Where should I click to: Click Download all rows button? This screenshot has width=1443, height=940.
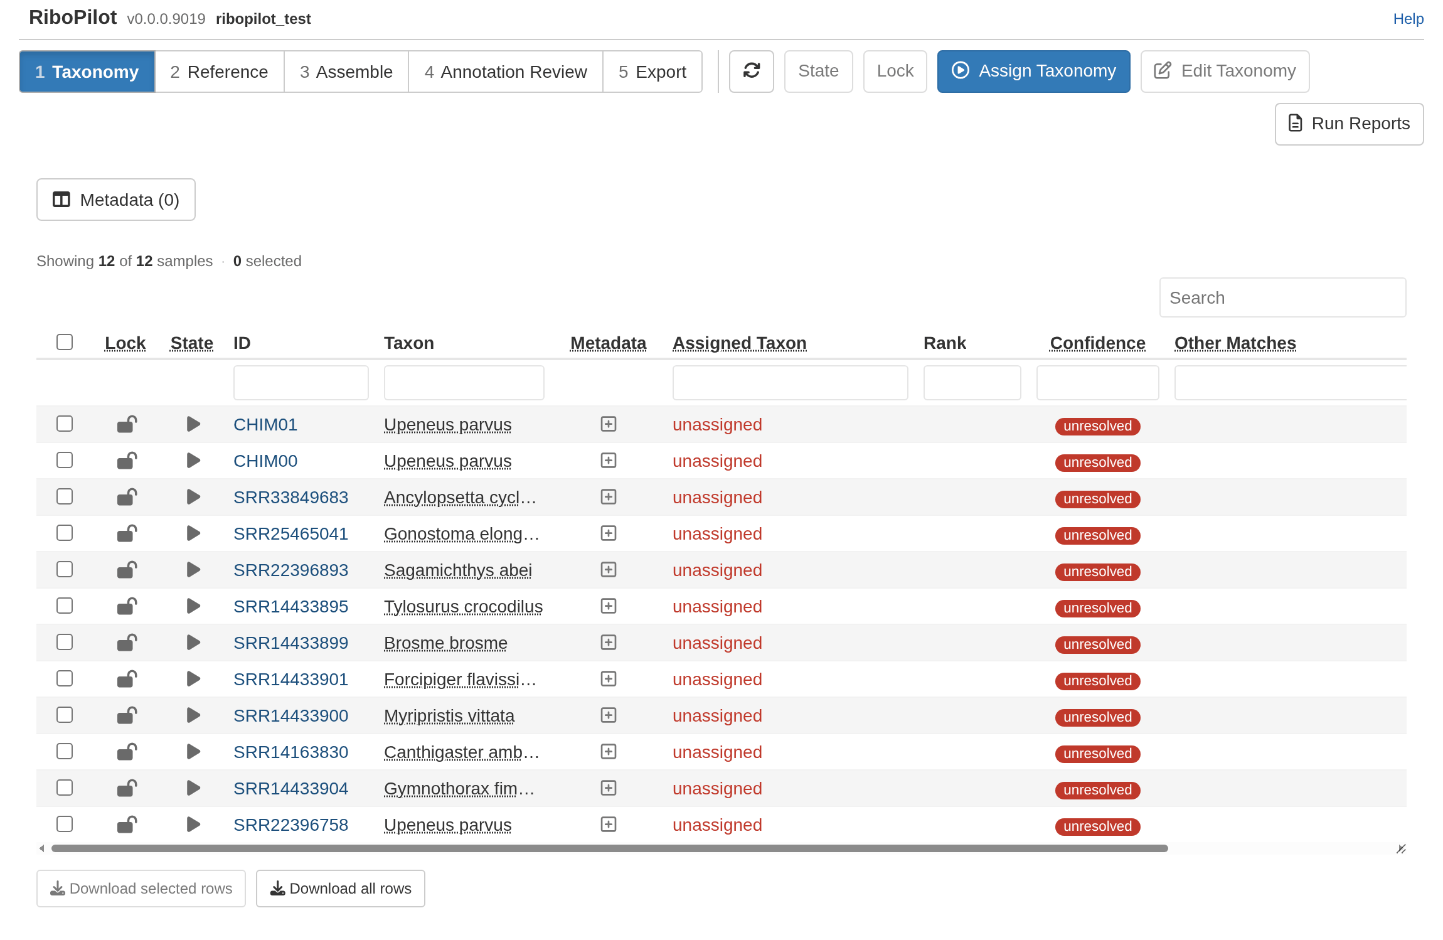(x=341, y=889)
